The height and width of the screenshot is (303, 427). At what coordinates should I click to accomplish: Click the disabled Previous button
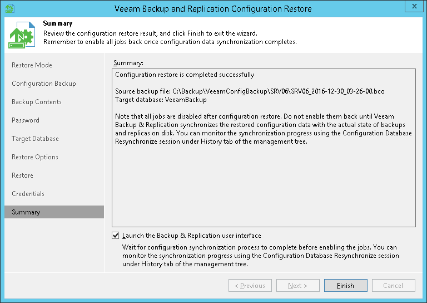250,286
